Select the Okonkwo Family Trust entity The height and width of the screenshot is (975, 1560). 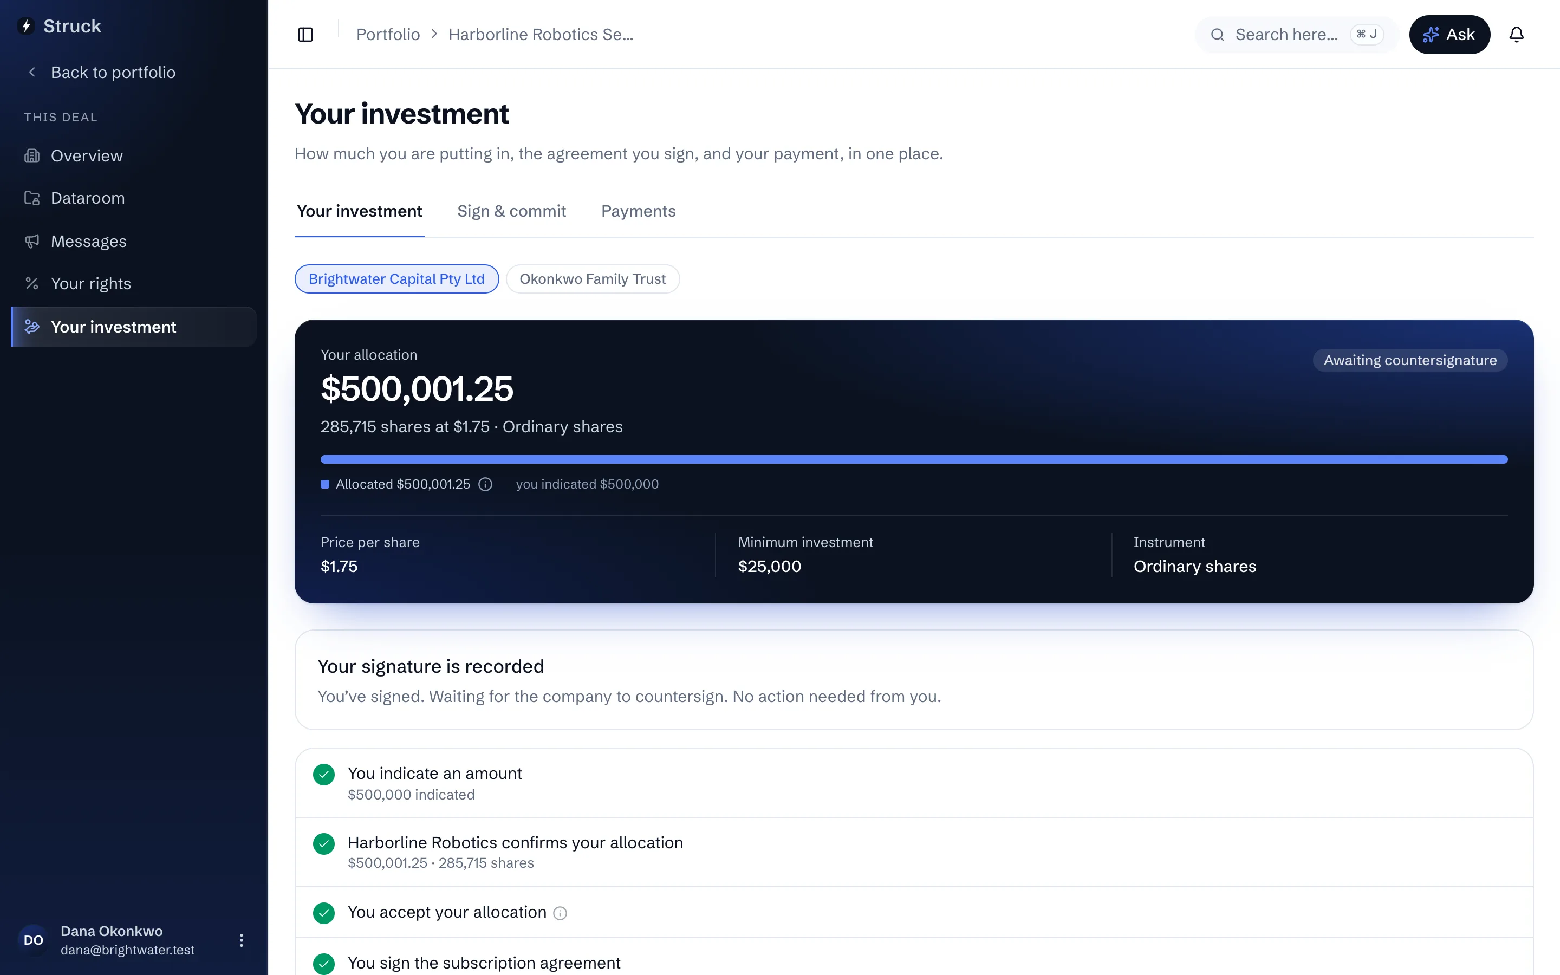[x=593, y=278]
